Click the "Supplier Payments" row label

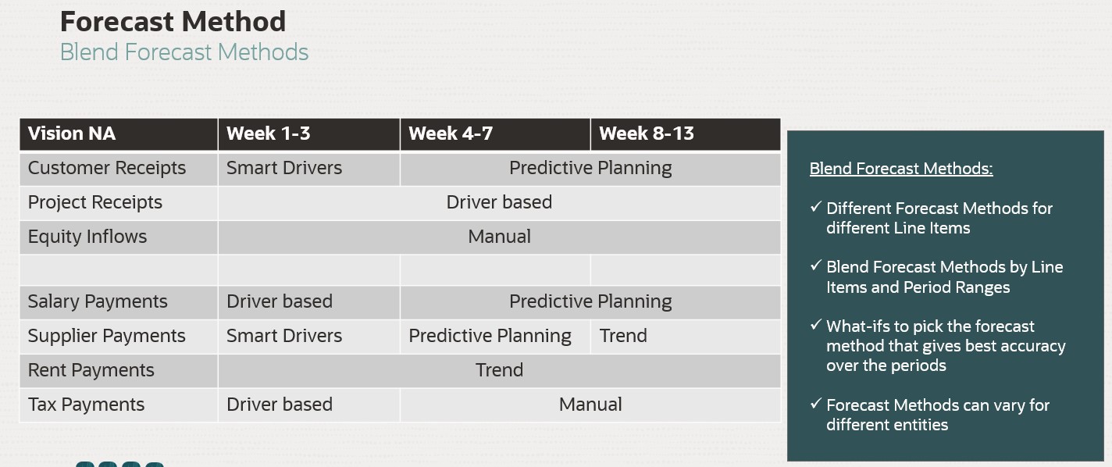[107, 336]
